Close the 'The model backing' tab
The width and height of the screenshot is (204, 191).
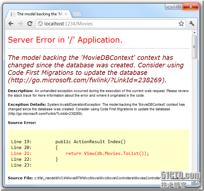tap(66, 14)
